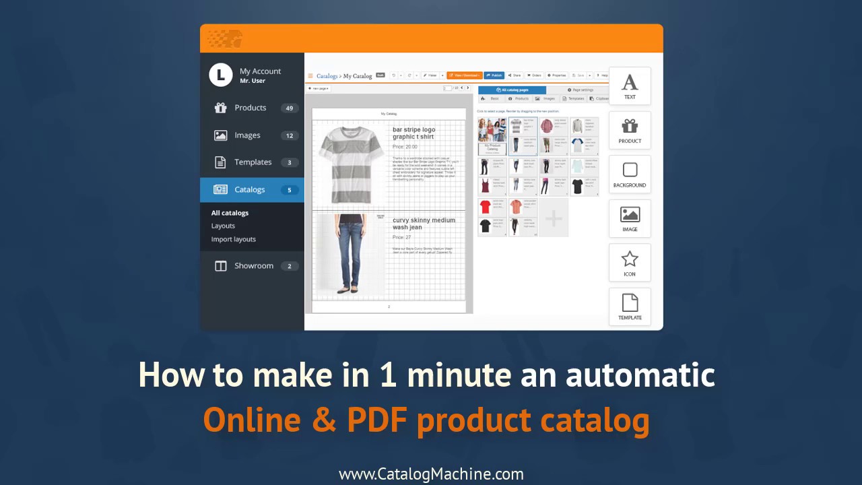Click the Save button
Image resolution: width=862 pixels, height=485 pixels.
tap(578, 75)
